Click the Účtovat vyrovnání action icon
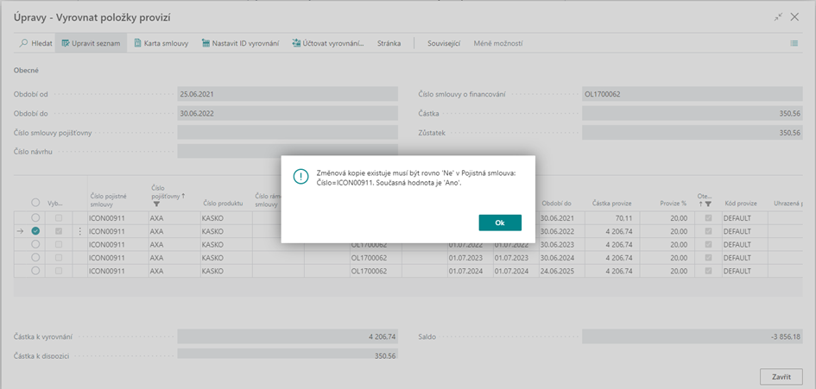816x389 pixels. pyautogui.click(x=297, y=43)
